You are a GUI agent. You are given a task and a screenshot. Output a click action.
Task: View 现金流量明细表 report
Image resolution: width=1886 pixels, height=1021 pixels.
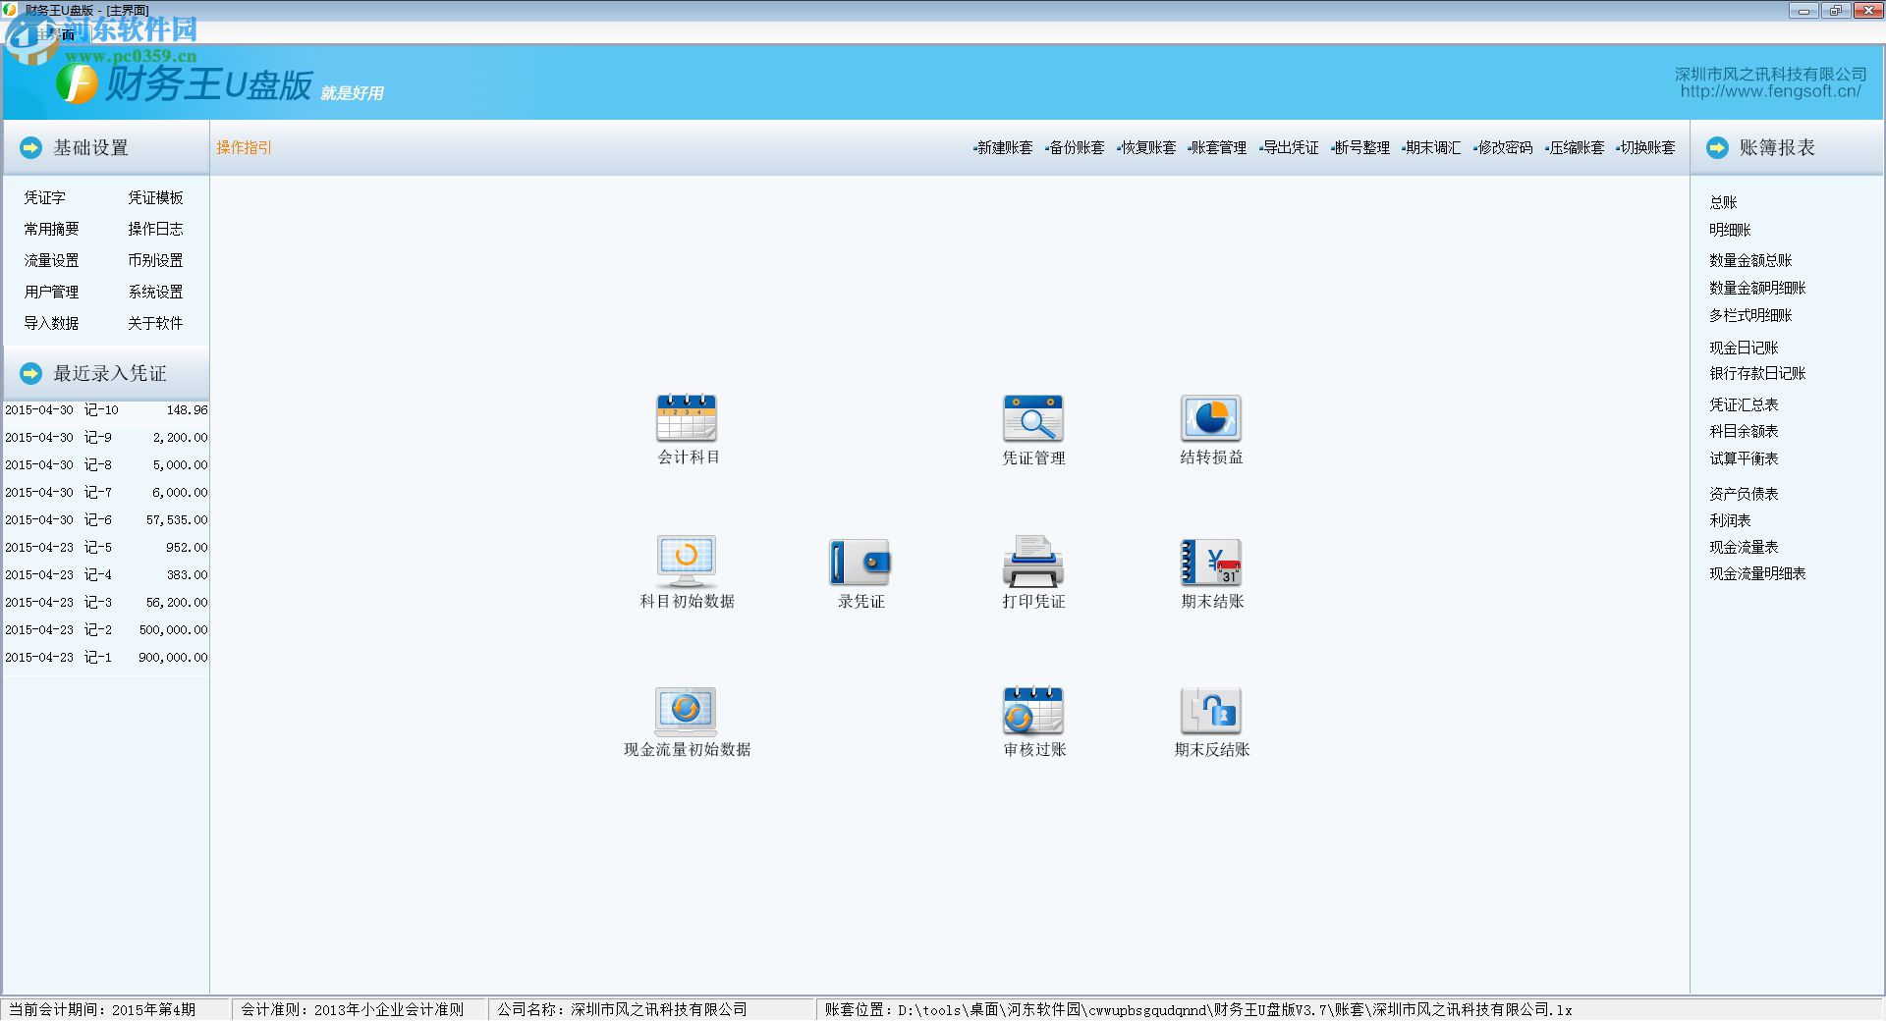click(x=1757, y=574)
